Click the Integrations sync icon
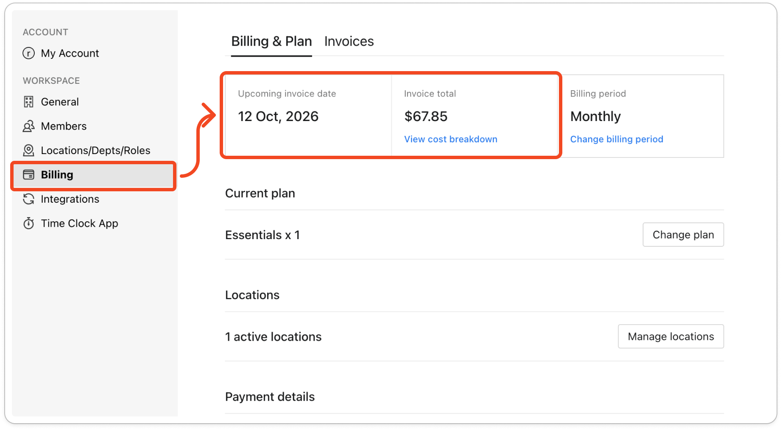Screen dimensions: 782x430 click(28, 199)
